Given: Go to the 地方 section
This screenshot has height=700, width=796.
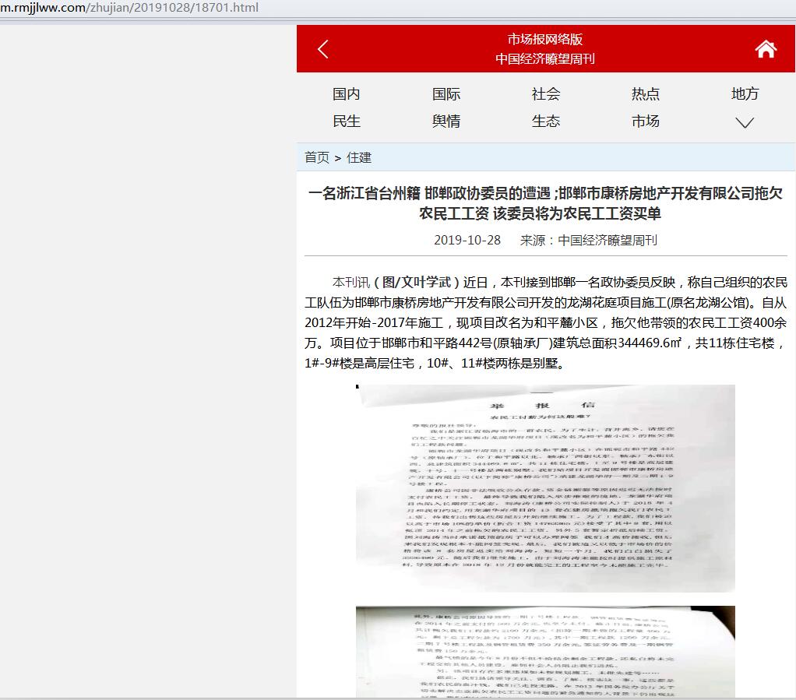Looking at the screenshot, I should 745,94.
